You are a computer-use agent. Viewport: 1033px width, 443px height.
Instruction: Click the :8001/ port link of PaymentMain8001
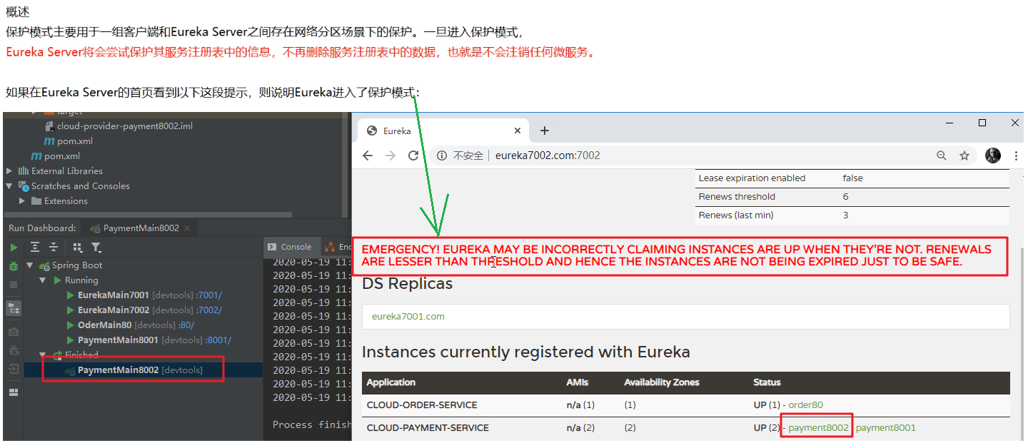218,340
